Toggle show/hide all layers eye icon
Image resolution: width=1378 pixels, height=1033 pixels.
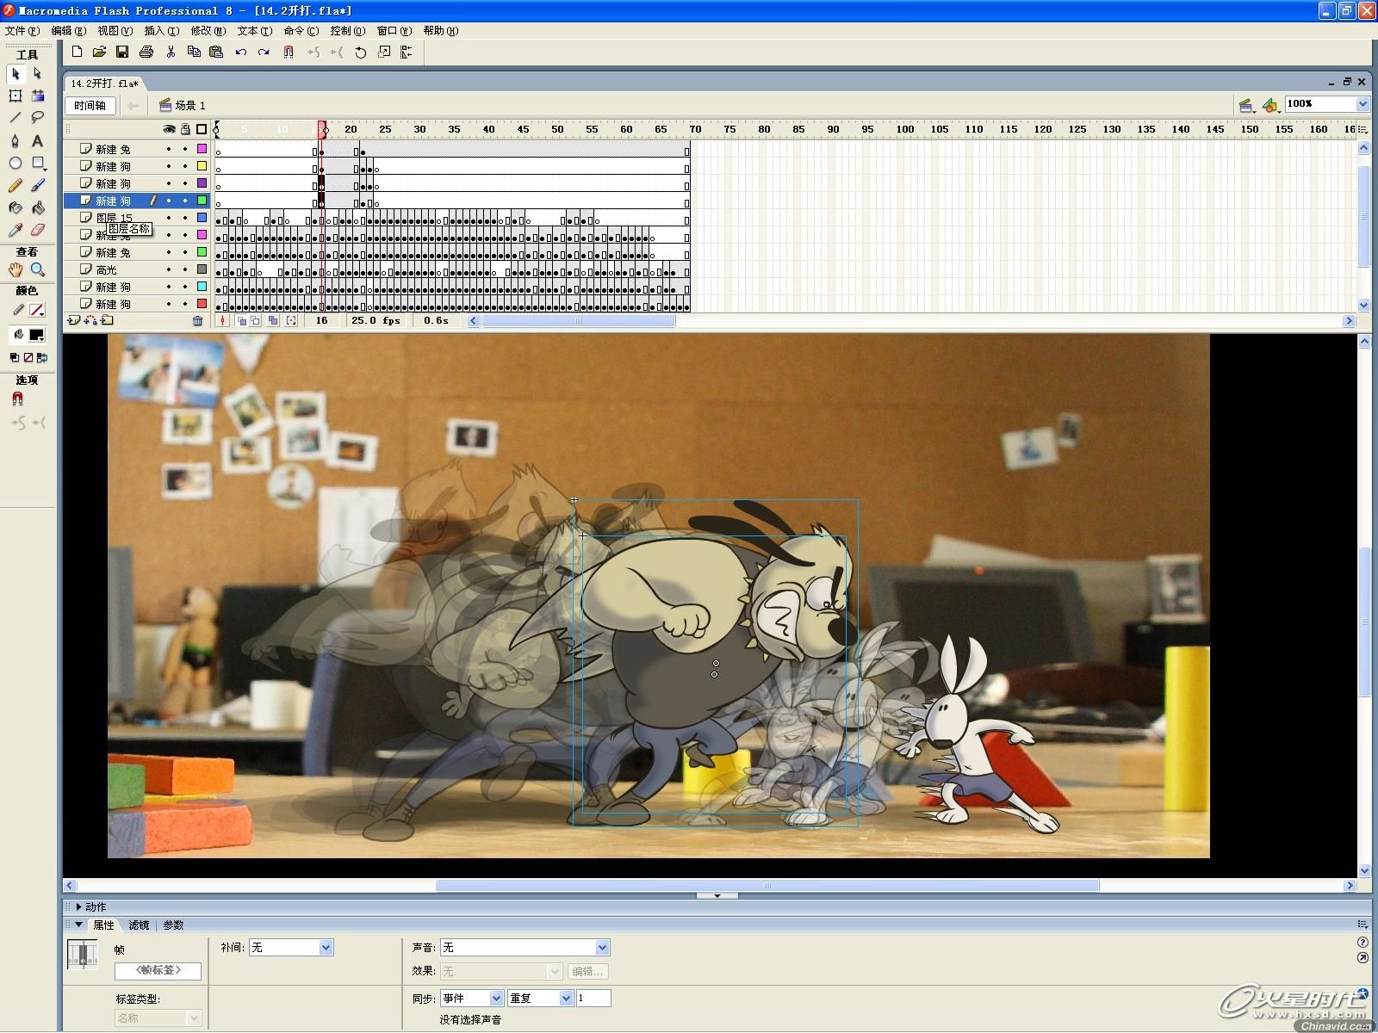tap(169, 129)
